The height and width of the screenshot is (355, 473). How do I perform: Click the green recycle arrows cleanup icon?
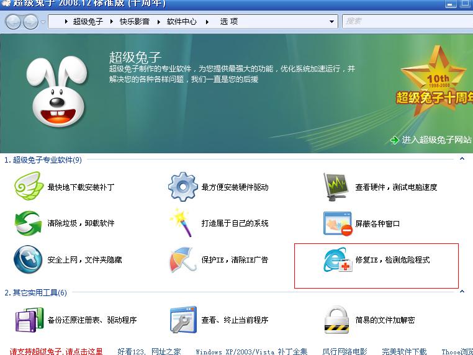click(29, 223)
